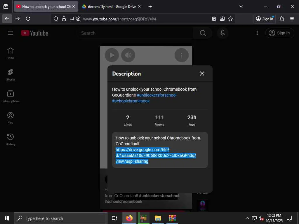Image resolution: width=299 pixels, height=224 pixels.
Task: Open the Windows Start menu
Action: [x=7, y=218]
